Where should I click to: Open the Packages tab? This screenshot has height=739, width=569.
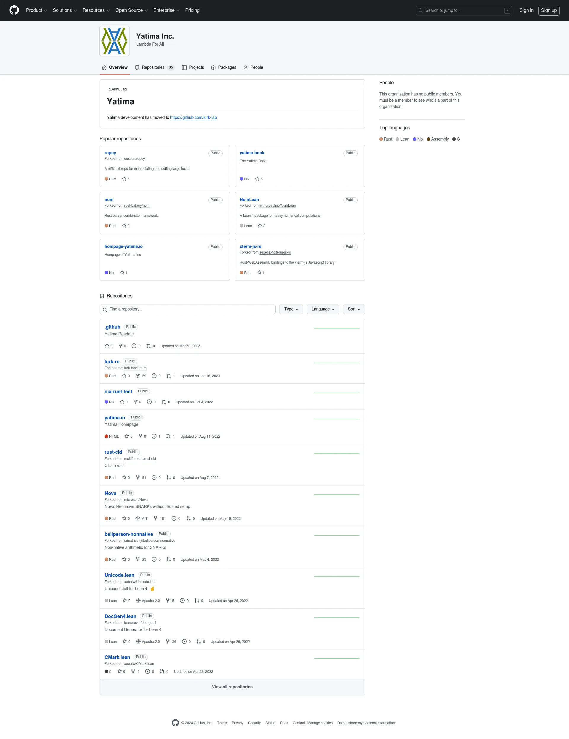click(x=224, y=67)
